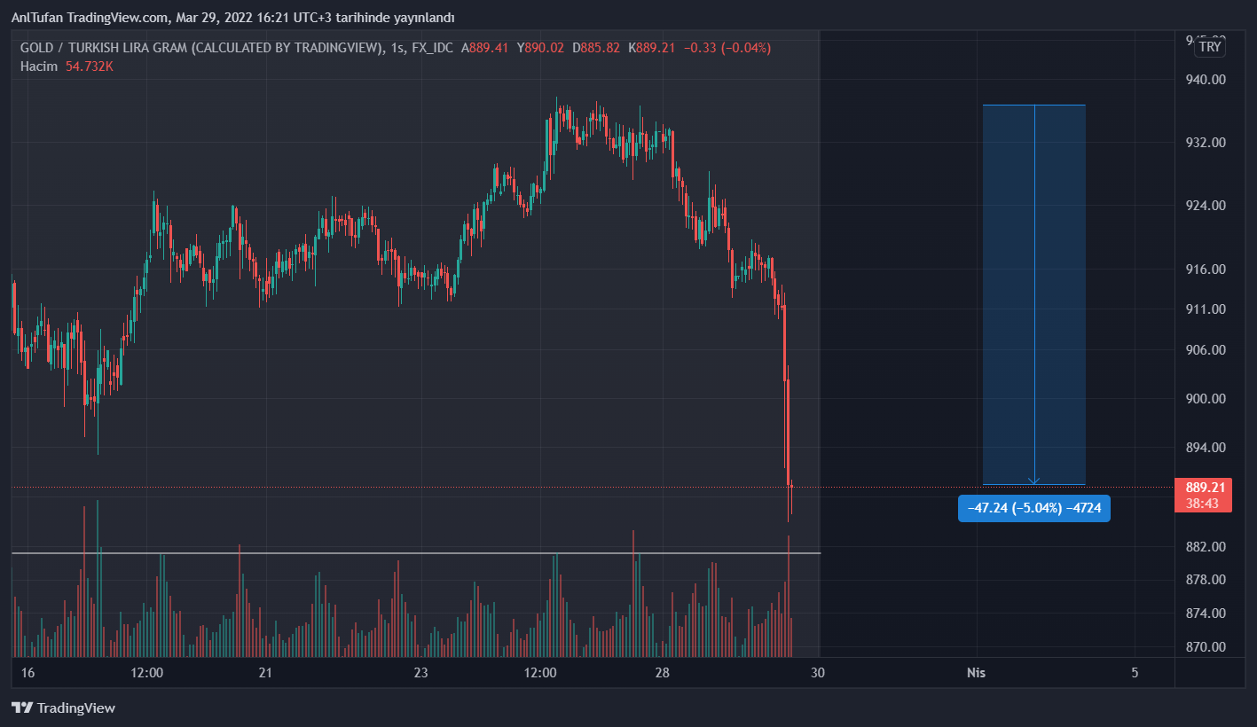Click the GOLD / TURKISH LIRA GRAM symbol title
This screenshot has height=727, width=1257.
point(201,48)
